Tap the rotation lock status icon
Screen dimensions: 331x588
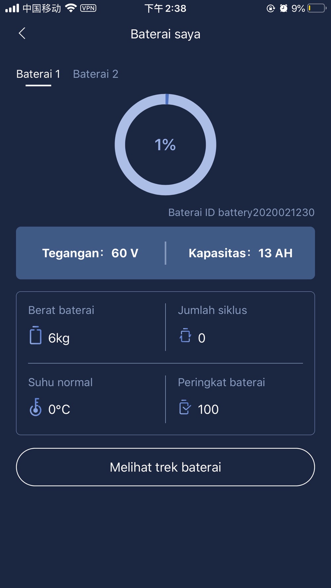tap(271, 8)
